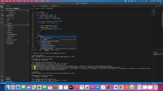Screen dimensions: 163x91
Task: Click the volume icon in menu bar
Action: [x=135, y=1]
